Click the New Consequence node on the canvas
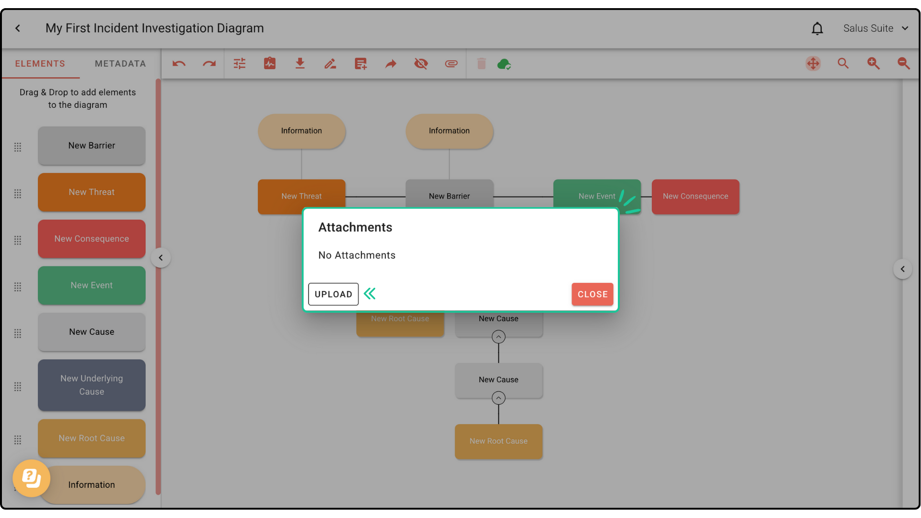 click(695, 197)
